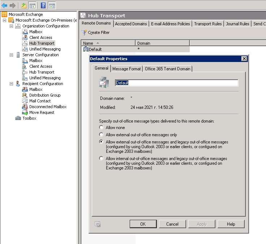
Task: Click the Up one level folder icon
Action: tap(24, 5)
